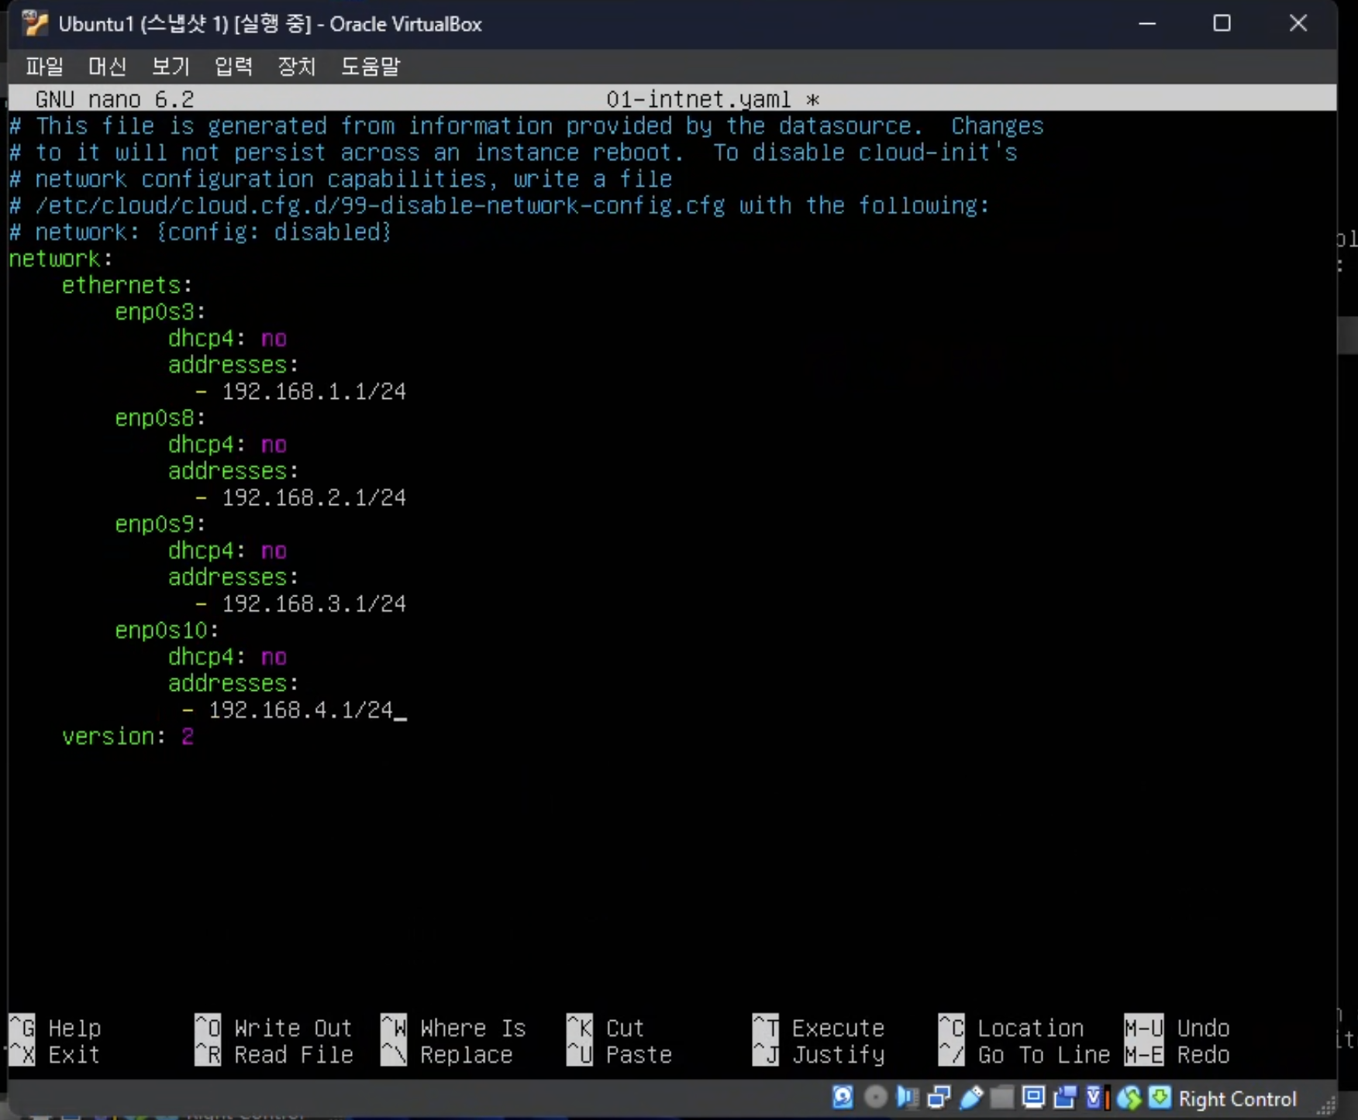Open the 파일 menu
The height and width of the screenshot is (1120, 1358).
click(44, 67)
